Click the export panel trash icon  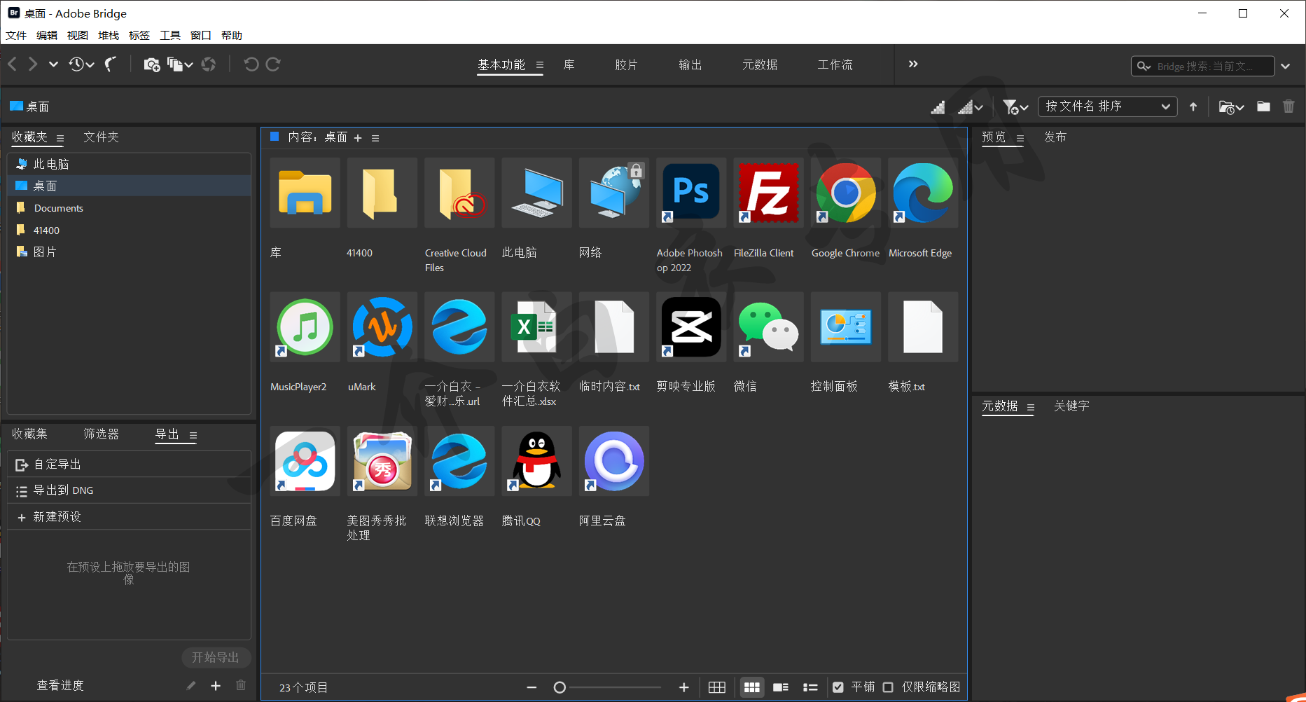click(x=241, y=685)
